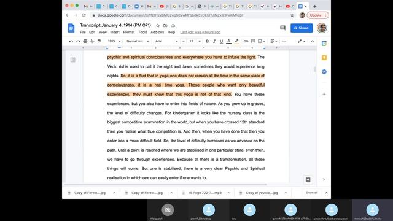Insert a link using the link icon
Viewport: 393px width, 221px height.
tap(246, 41)
